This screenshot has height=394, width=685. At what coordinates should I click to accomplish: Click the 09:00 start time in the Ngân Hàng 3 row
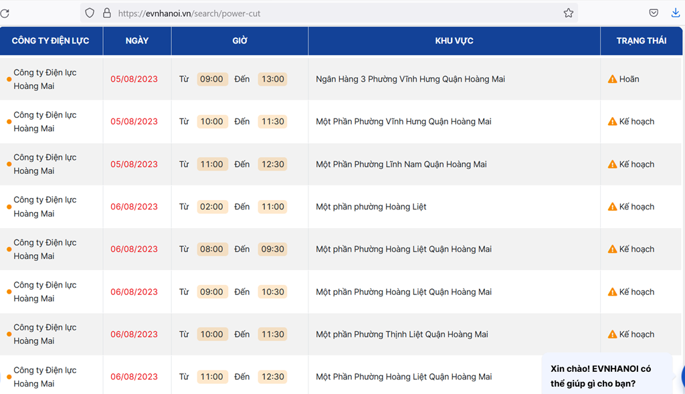[212, 79]
